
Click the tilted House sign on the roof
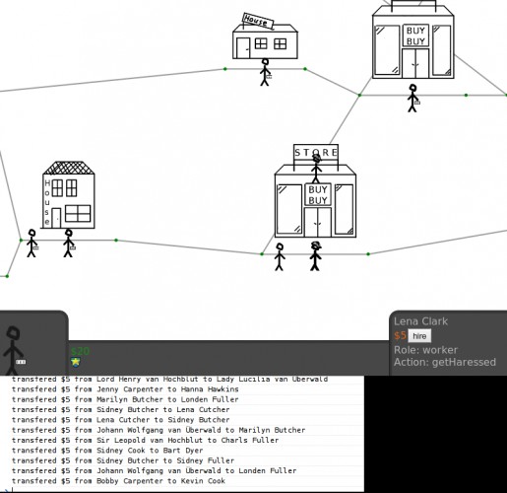coord(258,21)
